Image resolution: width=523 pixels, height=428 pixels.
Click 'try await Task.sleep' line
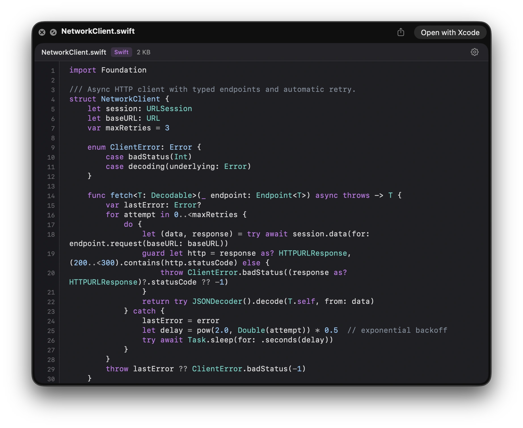pyautogui.click(x=238, y=340)
